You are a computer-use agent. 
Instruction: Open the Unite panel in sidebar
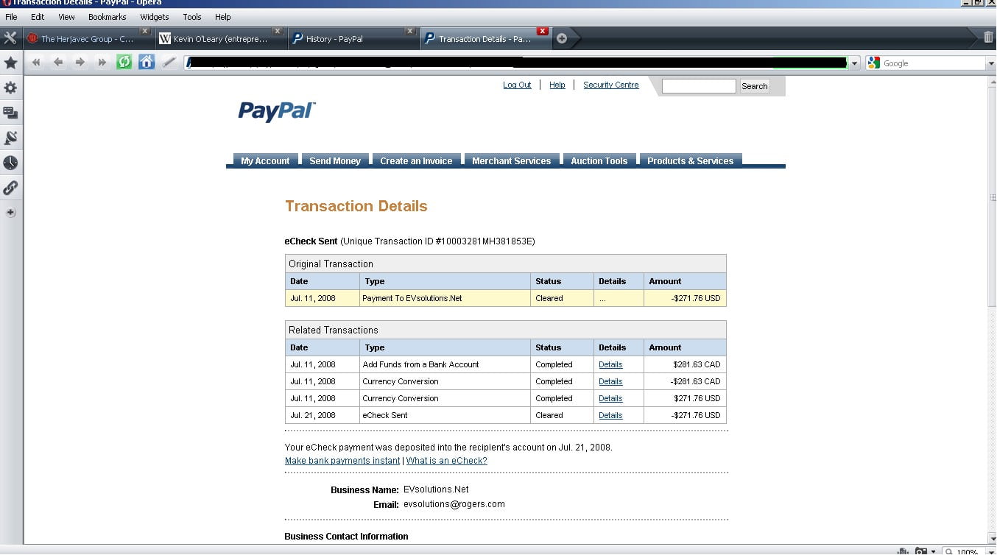10,113
